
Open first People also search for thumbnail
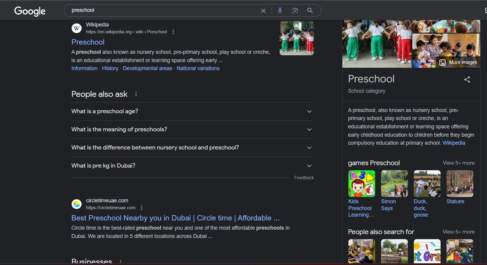tap(362, 251)
